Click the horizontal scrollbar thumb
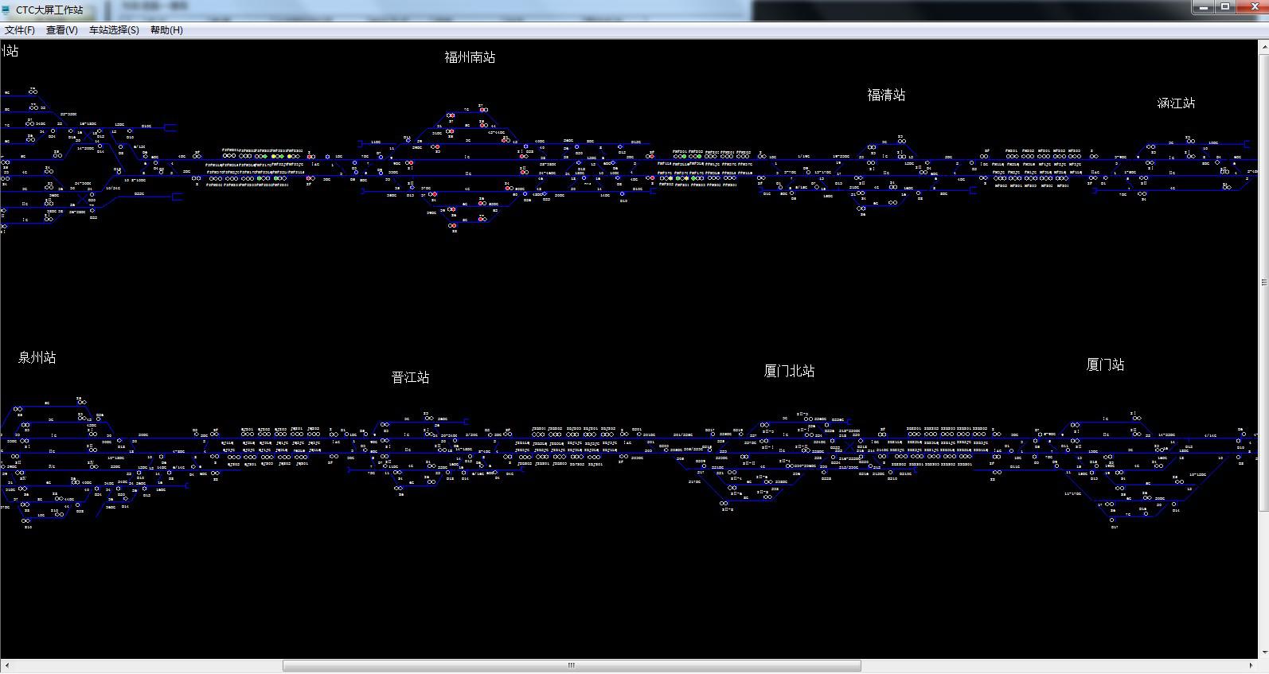Screen dimensions: 1269x674 pos(572,665)
